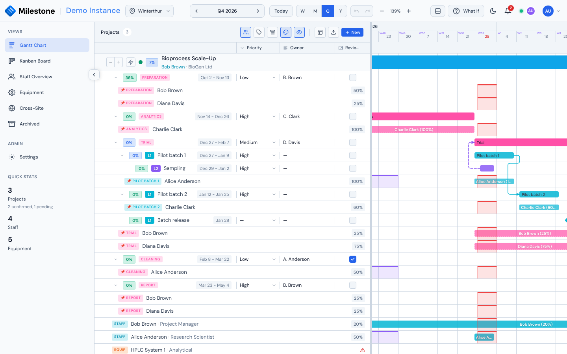Viewport: 567px width, 354px height.
Task: Toggle the eye visibility icon in the toolbar
Action: [x=299, y=32]
